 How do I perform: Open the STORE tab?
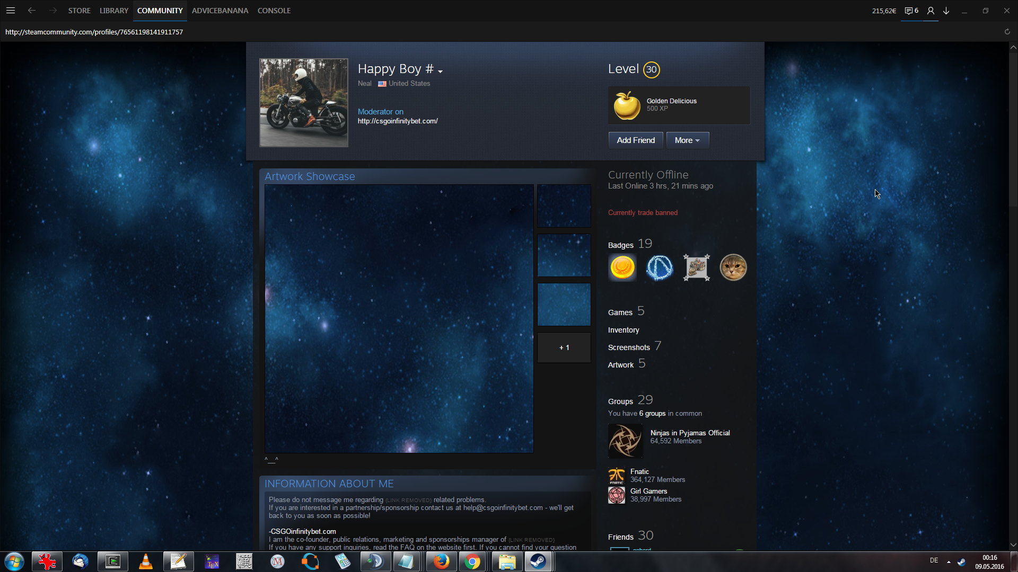click(79, 11)
